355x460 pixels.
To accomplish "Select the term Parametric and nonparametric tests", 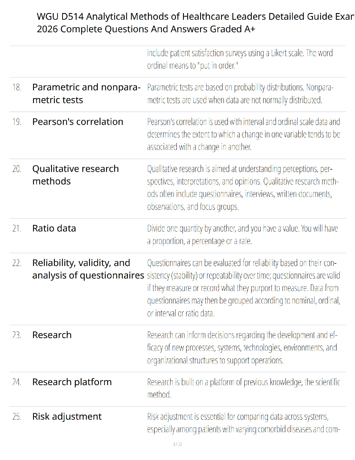I will [x=86, y=94].
